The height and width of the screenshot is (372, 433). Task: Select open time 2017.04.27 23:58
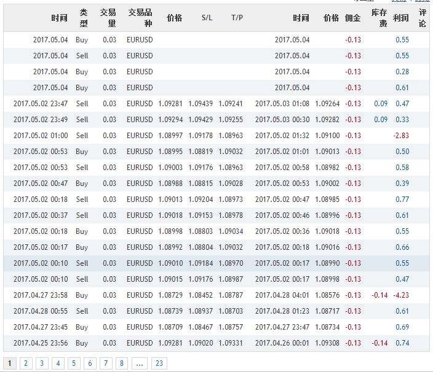pos(41,295)
